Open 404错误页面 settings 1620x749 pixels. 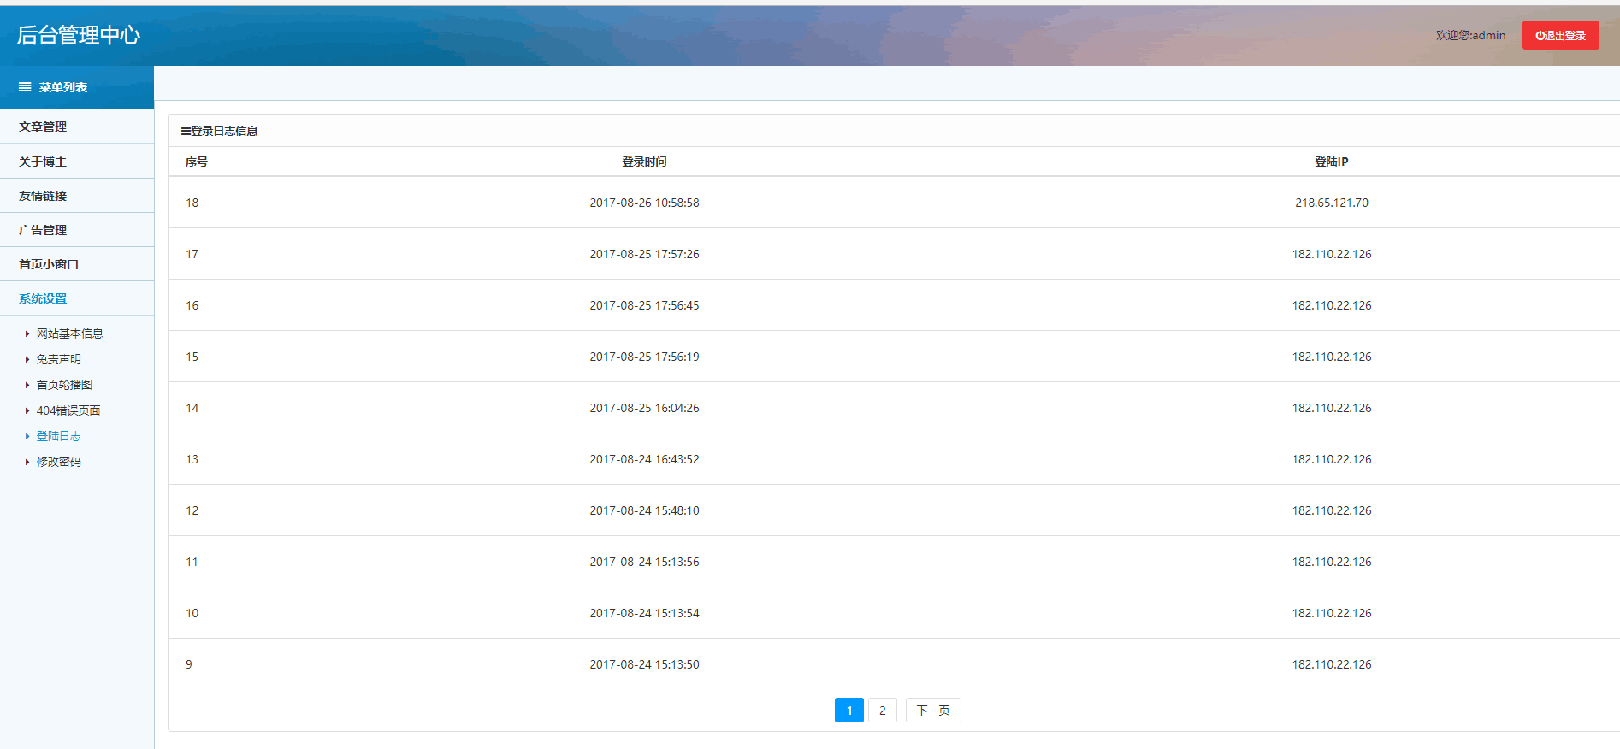click(68, 410)
